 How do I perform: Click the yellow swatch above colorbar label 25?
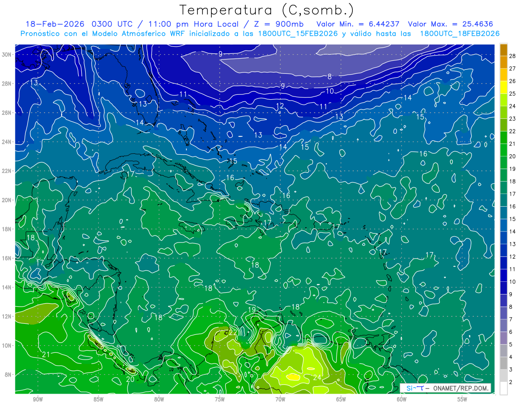[503, 87]
